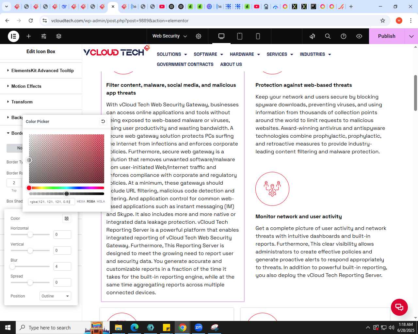Open the Position Outline dropdown
Viewport: 418px width, 334px height.
pos(55,296)
